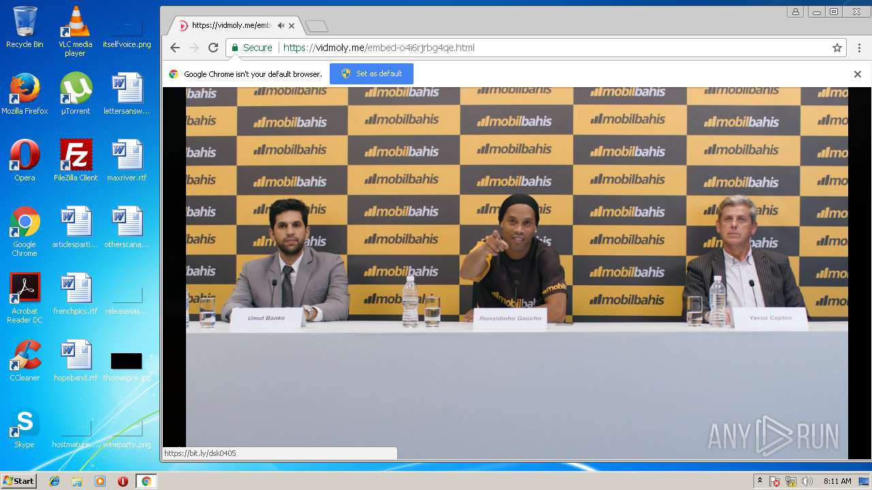Launch CCleaner from the desktop
The width and height of the screenshot is (872, 490).
[x=25, y=360]
